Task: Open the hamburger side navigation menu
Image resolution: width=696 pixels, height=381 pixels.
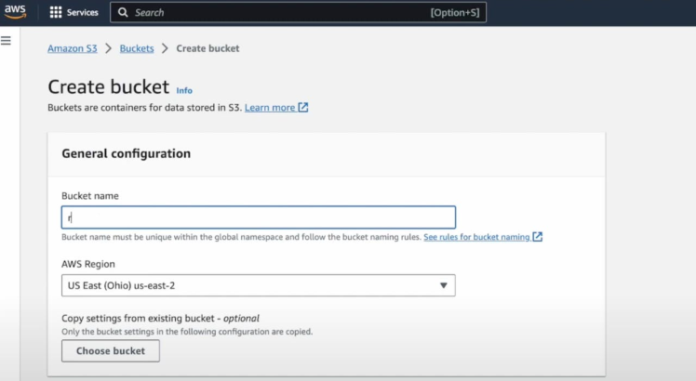Action: (x=7, y=41)
